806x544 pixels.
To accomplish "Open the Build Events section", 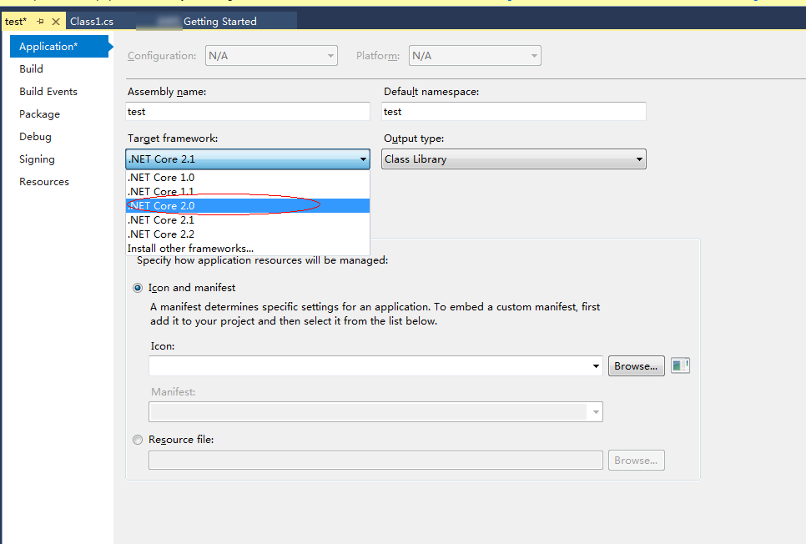I will pyautogui.click(x=48, y=92).
